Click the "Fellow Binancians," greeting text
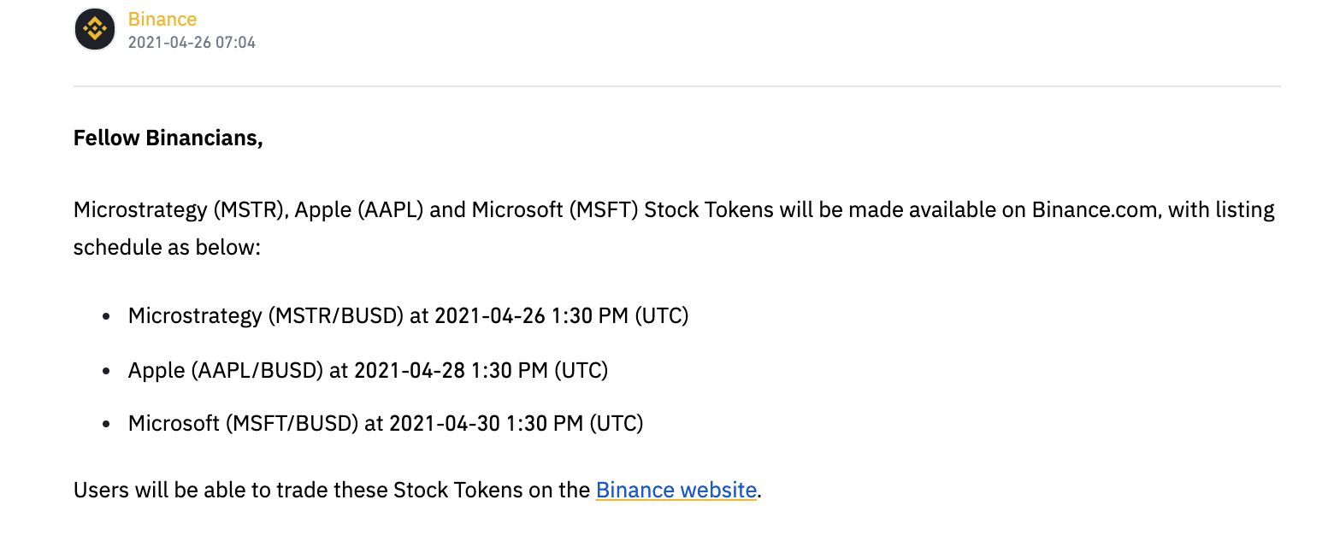 (x=168, y=138)
